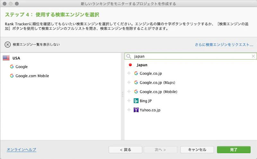This screenshot has height=159, width=257.
Task: Finish the wizard with 完了 button
Action: tap(234, 150)
